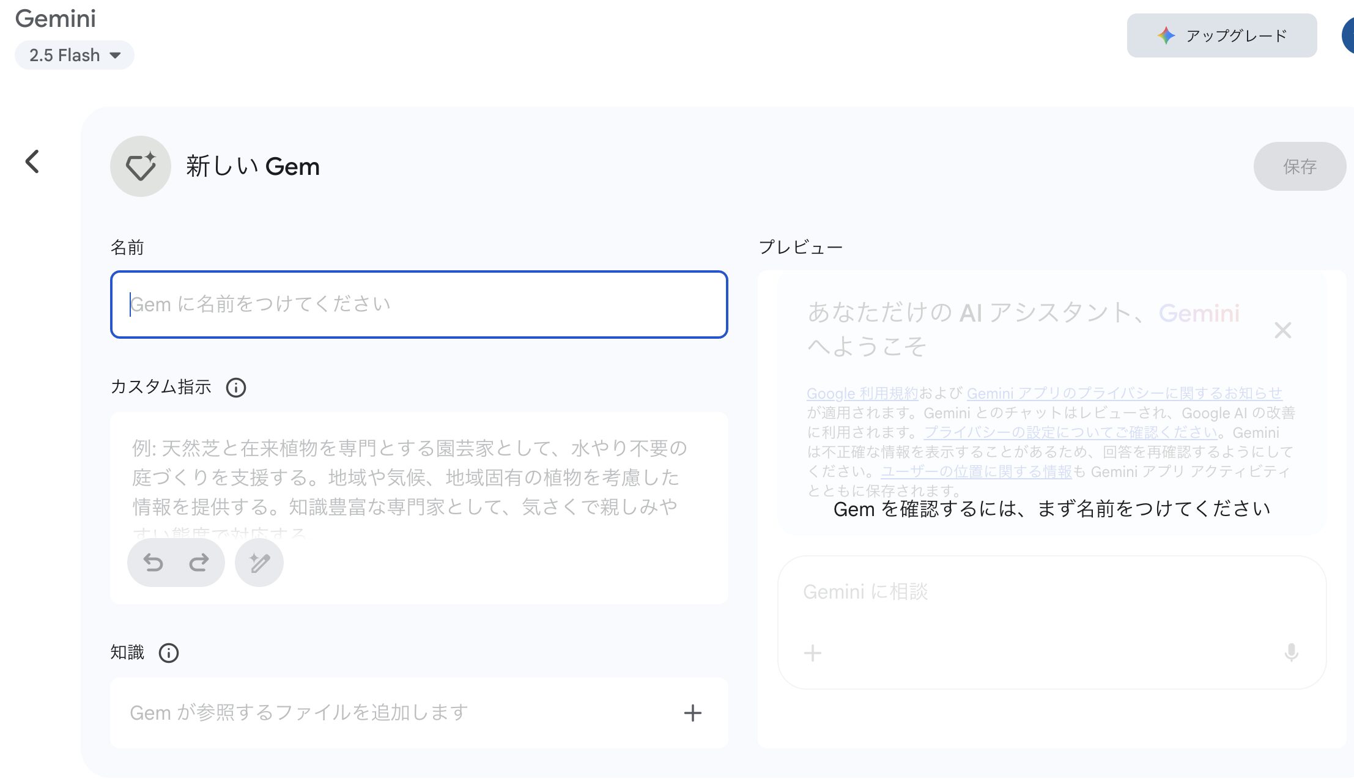
Task: Click the Gem heart avatar icon
Action: coord(141,166)
